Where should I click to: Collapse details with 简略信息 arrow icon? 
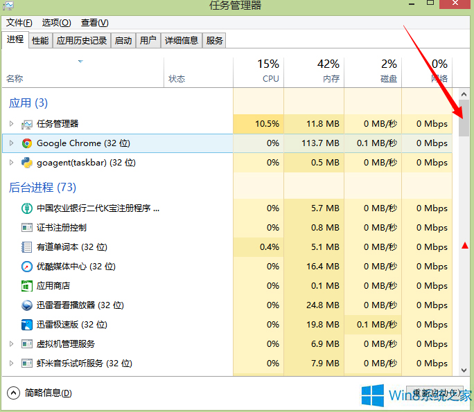pos(13,393)
